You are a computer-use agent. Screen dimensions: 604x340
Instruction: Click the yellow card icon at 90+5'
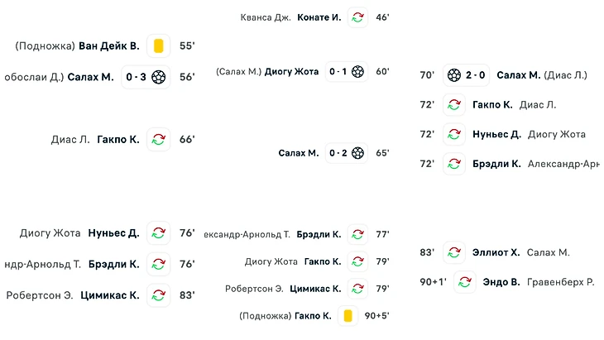pos(348,316)
